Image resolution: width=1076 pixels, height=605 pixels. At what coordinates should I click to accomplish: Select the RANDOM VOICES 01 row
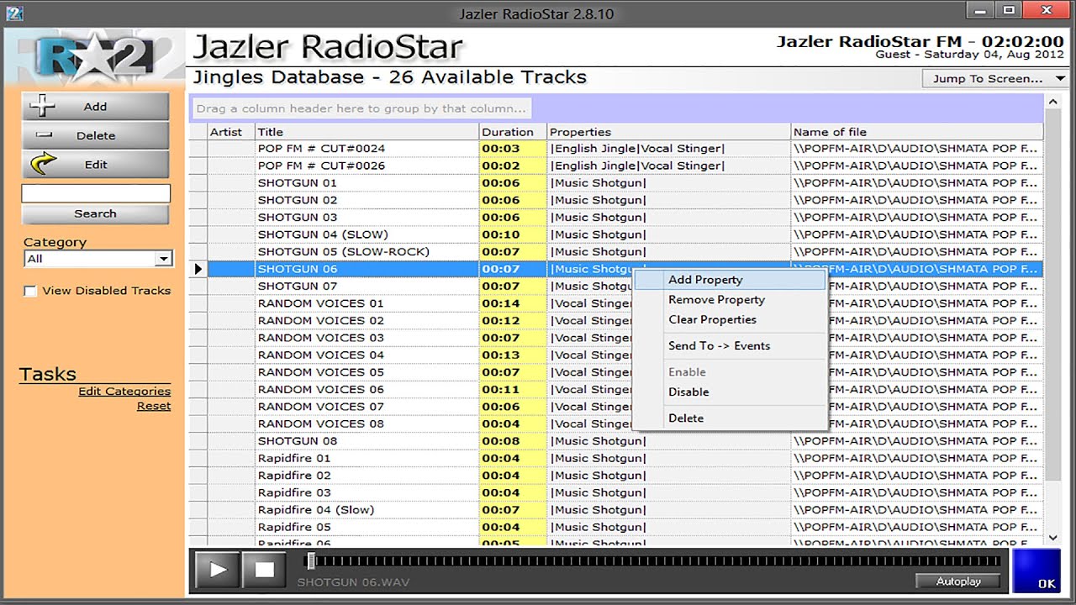(615, 303)
